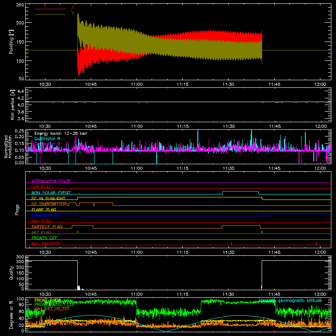Click the 300 tick on the Quality axis
The height and width of the screenshot is (336, 336).
coord(20,257)
